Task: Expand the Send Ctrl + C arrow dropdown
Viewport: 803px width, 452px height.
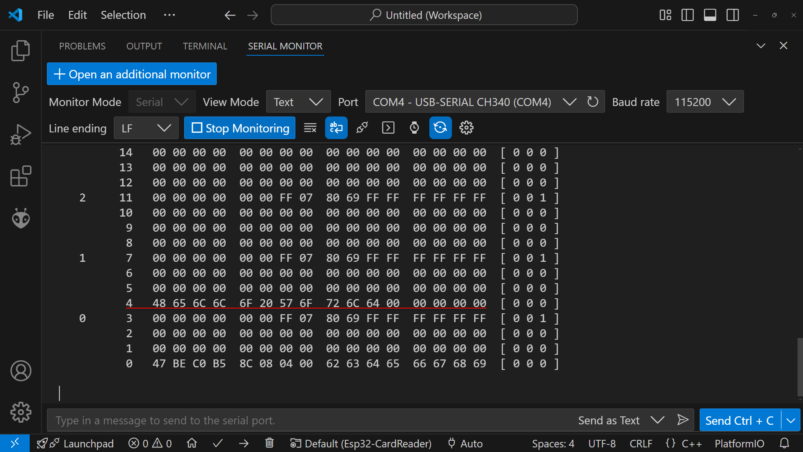Action: pos(791,420)
